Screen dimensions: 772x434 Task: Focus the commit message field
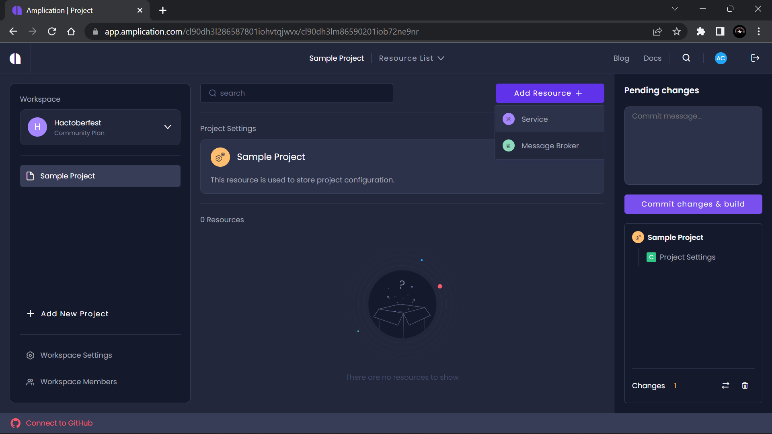pyautogui.click(x=693, y=145)
